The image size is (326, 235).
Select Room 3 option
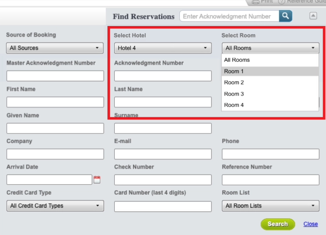(234, 94)
